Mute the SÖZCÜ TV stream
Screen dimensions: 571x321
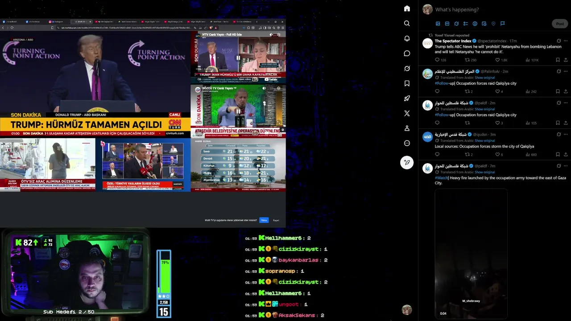264,88
